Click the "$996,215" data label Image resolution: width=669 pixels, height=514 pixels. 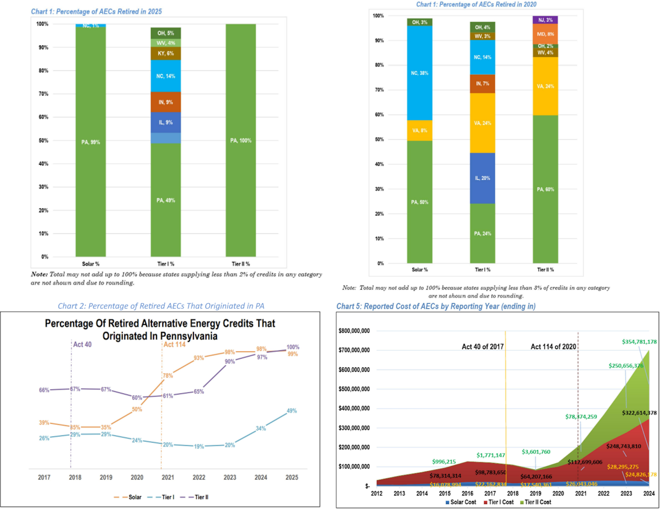(444, 462)
